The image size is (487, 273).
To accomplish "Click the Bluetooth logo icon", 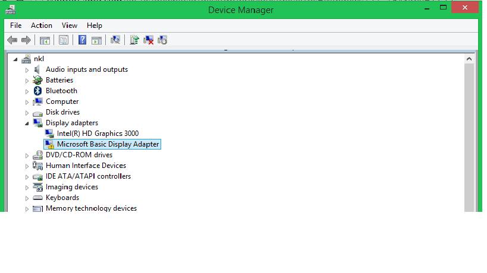I will tap(37, 91).
